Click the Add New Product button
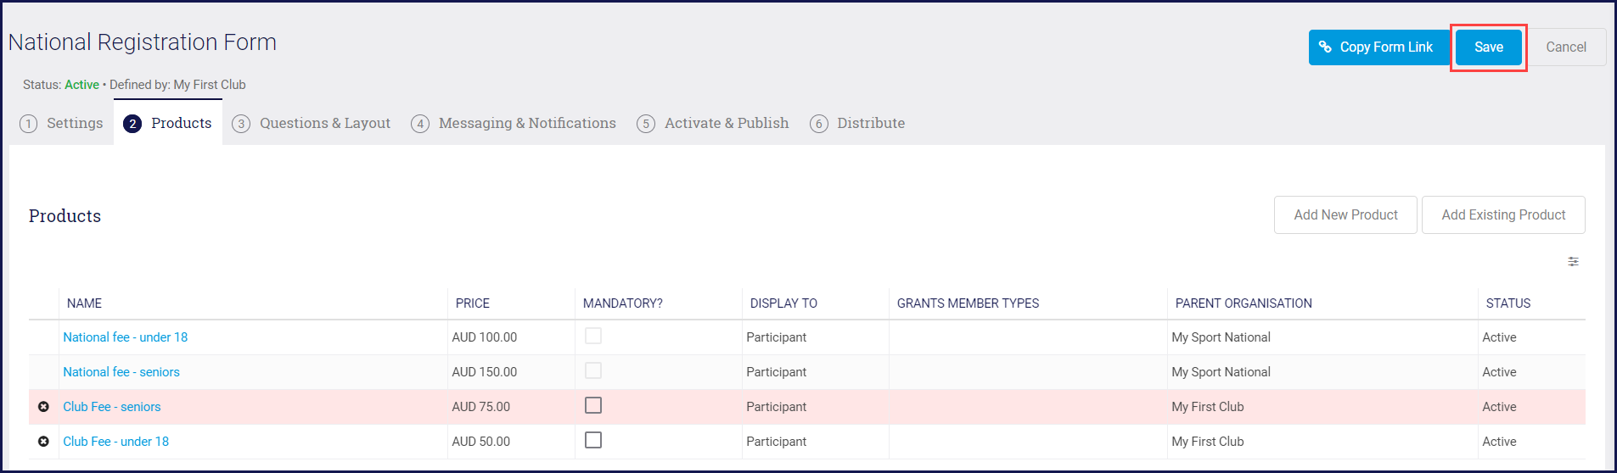The width and height of the screenshot is (1617, 473). pos(1345,215)
